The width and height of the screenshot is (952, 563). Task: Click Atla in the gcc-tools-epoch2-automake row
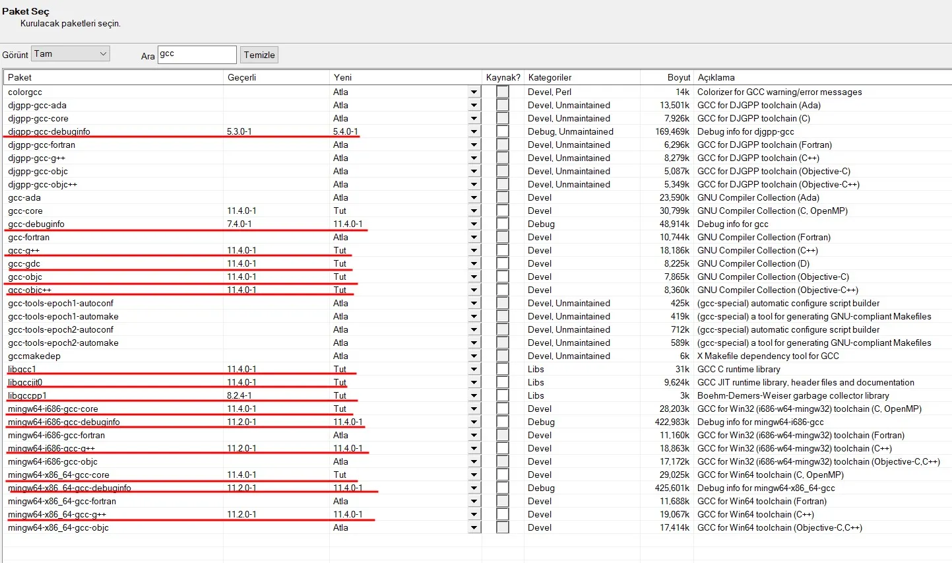(340, 343)
